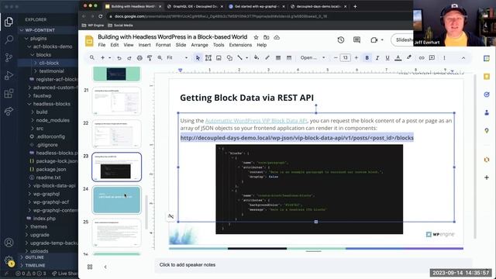Viewport: 496px width, 279px height.
Task: Open the File menu
Action: point(102,45)
